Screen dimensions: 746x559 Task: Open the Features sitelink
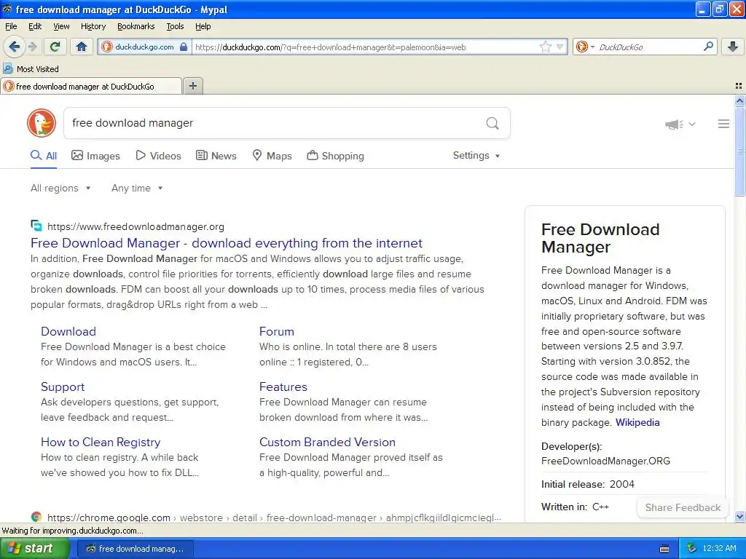pyautogui.click(x=283, y=387)
